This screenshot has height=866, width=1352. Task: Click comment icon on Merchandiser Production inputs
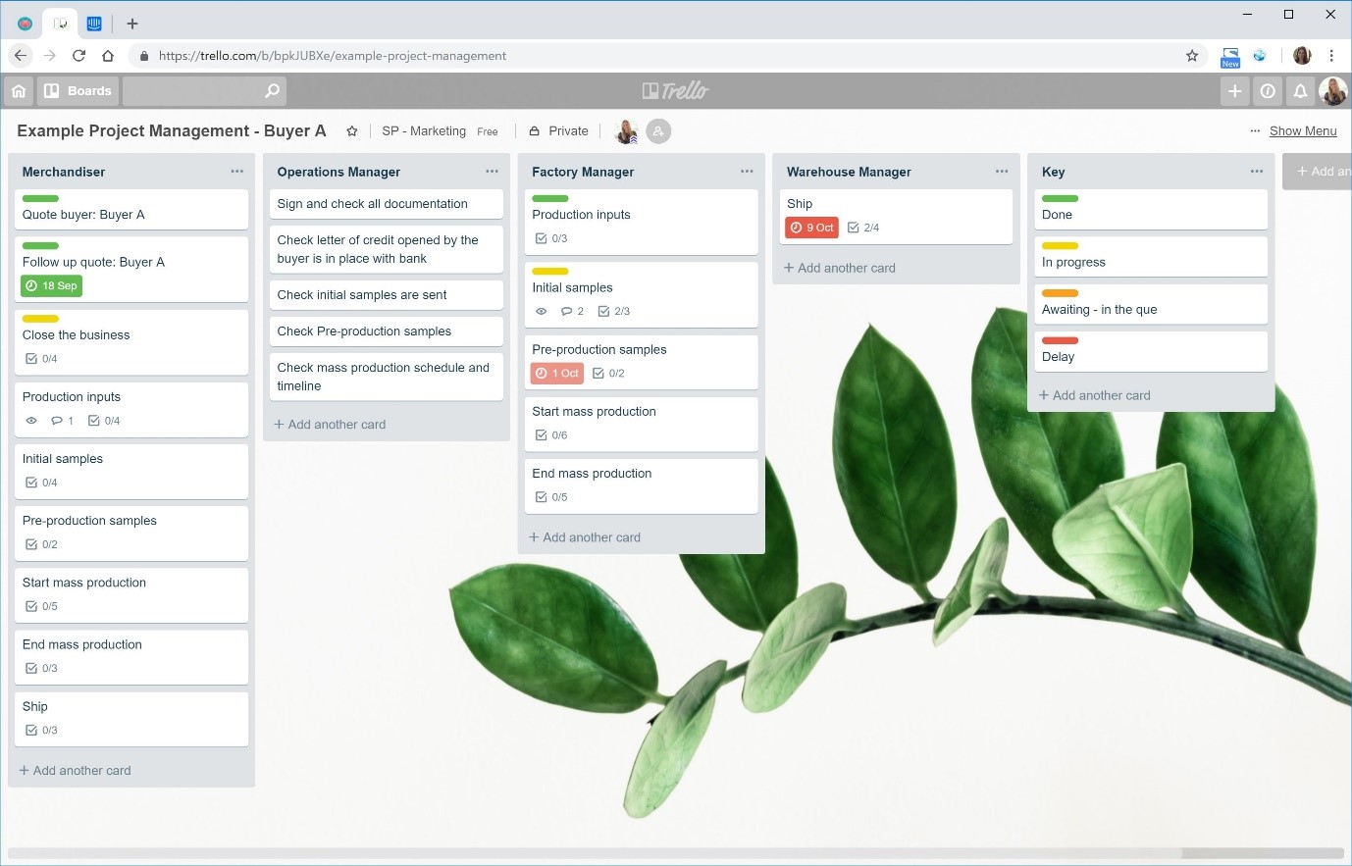click(x=56, y=421)
